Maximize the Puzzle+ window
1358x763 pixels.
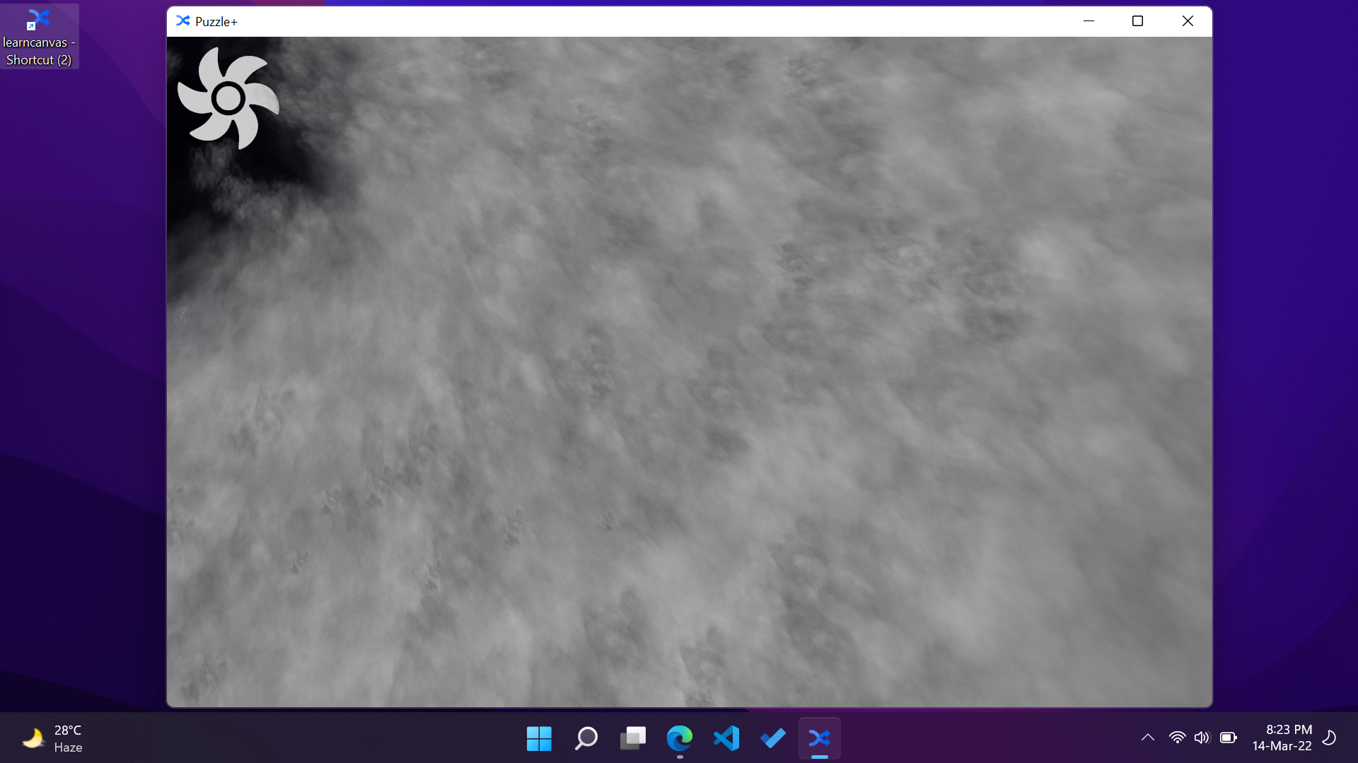pos(1137,21)
